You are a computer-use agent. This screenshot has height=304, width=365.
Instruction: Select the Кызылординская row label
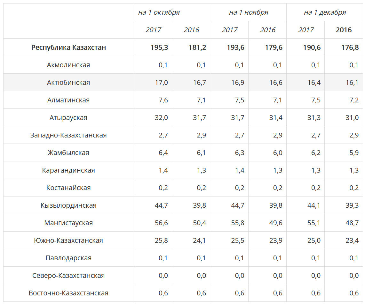coord(68,205)
